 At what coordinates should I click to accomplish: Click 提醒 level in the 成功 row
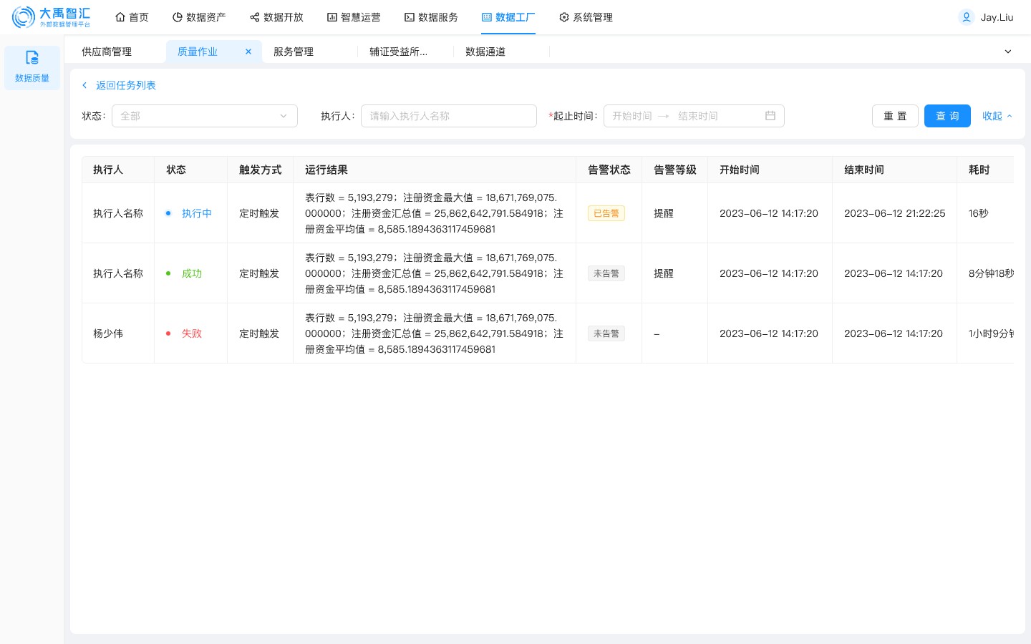pyautogui.click(x=664, y=273)
